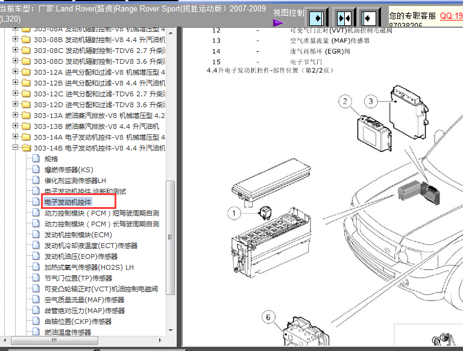Open 可变凸轮轴正时(VCT)机油控制电磁阀 document
Image resolution: width=463 pixels, height=351 pixels.
(x=101, y=289)
